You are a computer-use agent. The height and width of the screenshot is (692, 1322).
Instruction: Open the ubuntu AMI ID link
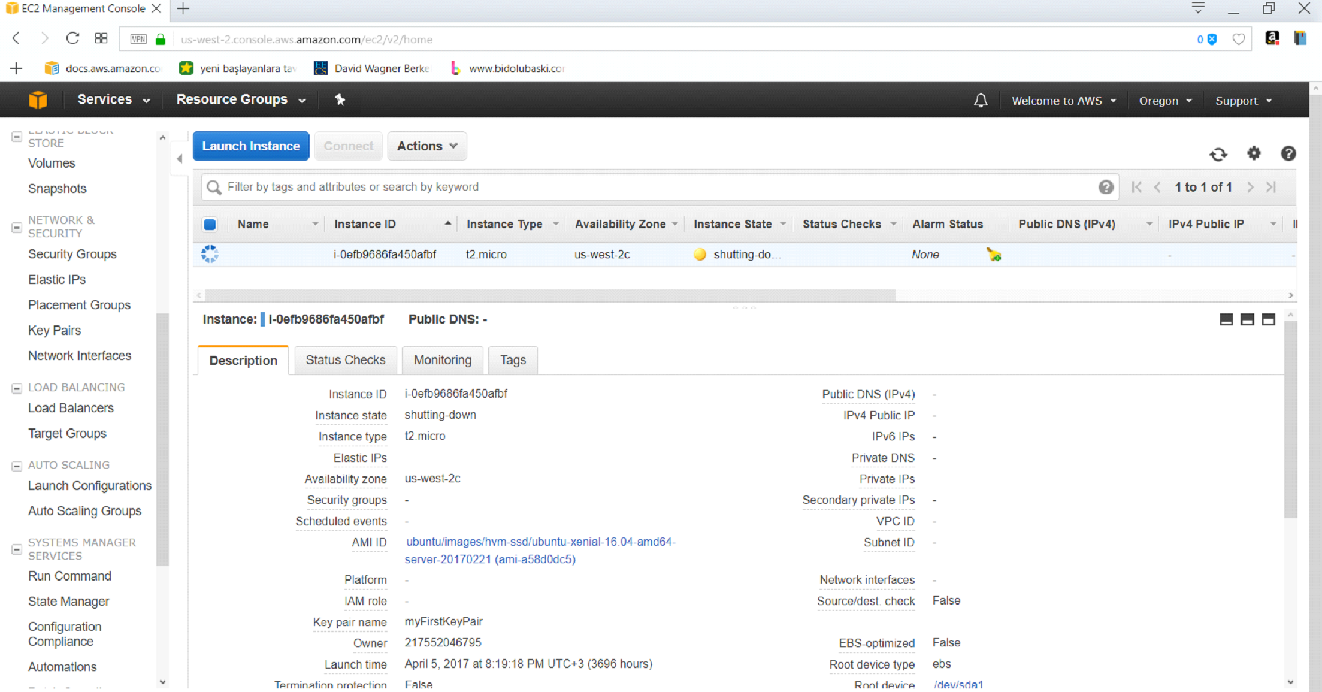click(540, 551)
